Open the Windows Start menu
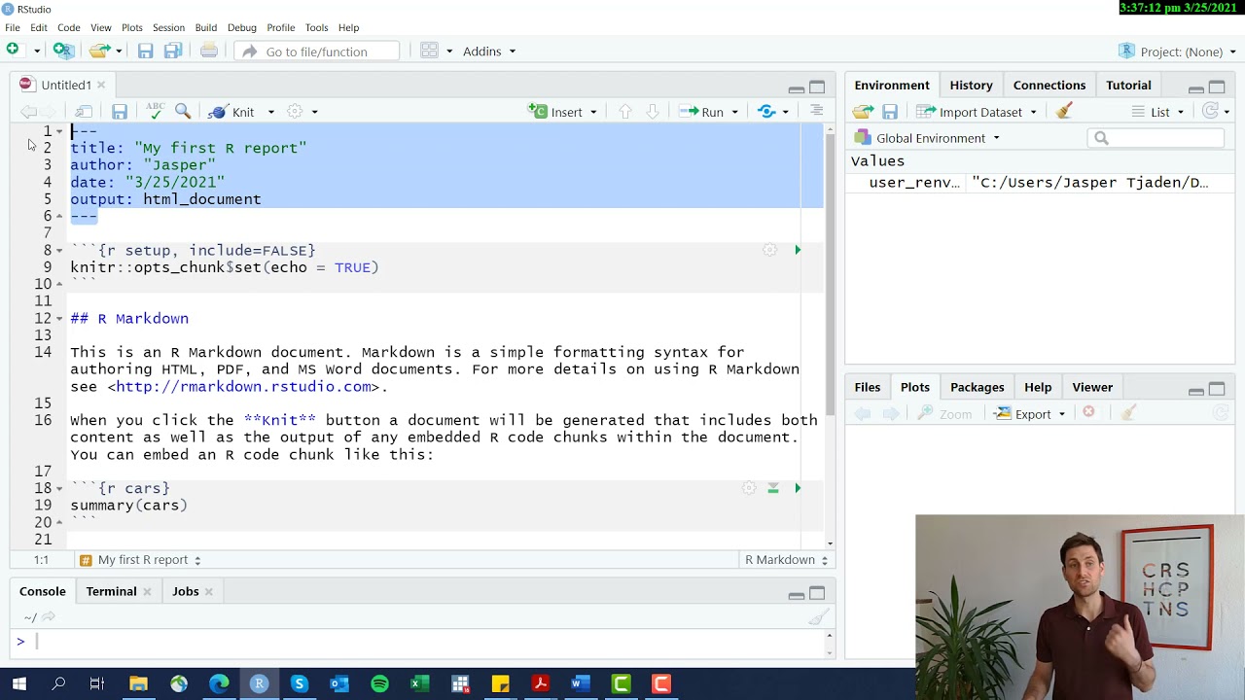This screenshot has width=1245, height=700. (x=18, y=683)
